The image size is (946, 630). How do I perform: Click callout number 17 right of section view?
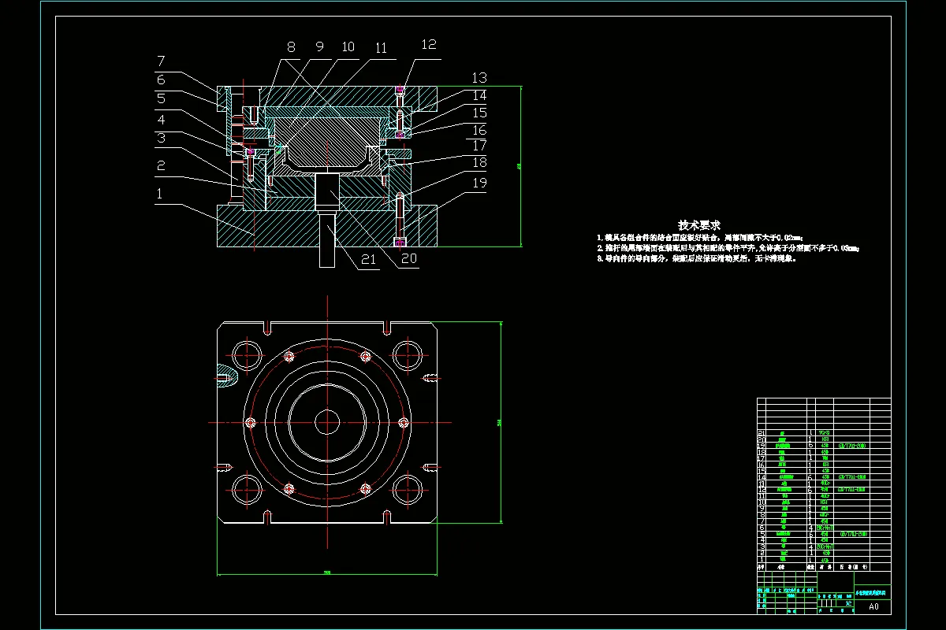(479, 146)
